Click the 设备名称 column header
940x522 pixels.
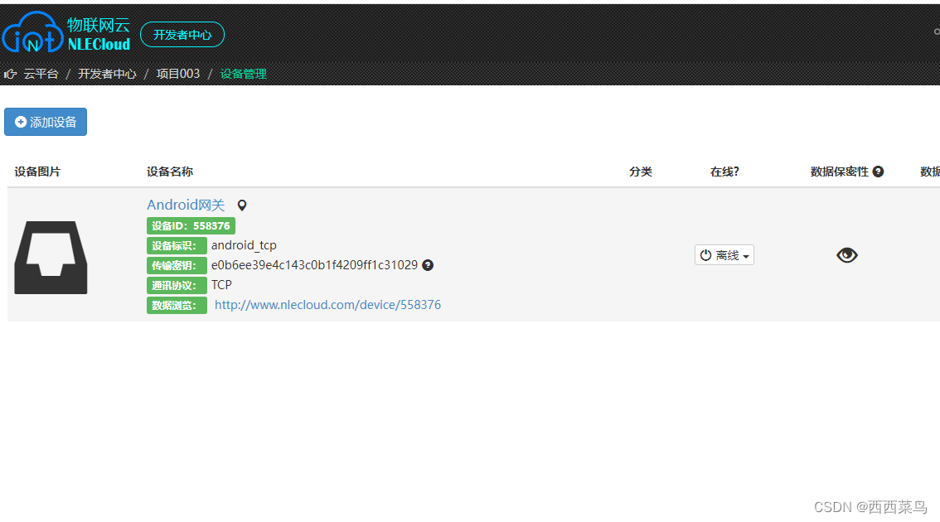(170, 172)
